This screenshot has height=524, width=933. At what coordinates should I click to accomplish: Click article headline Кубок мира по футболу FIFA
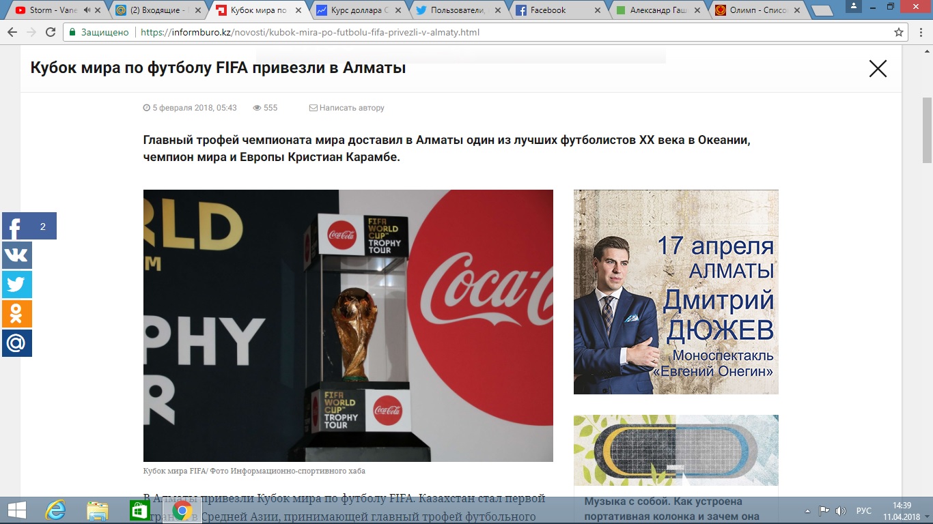(x=218, y=68)
